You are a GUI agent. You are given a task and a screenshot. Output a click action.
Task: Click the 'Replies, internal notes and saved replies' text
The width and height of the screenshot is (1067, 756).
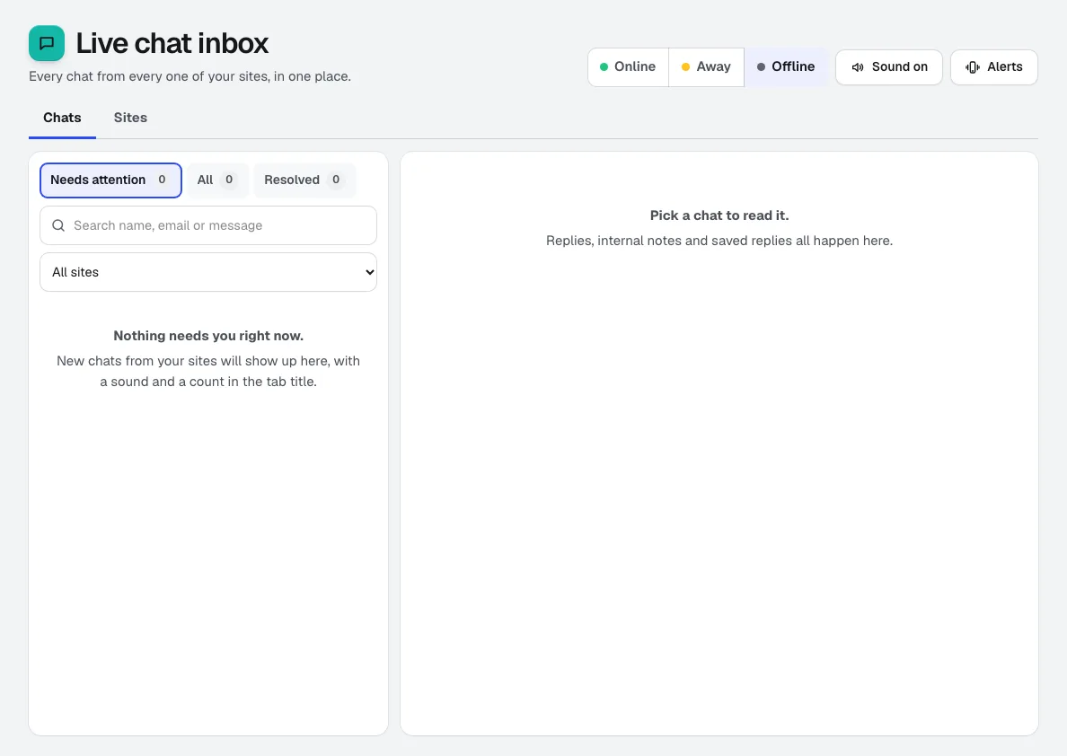[x=719, y=241]
